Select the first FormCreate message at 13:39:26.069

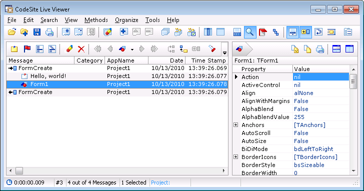117,68
